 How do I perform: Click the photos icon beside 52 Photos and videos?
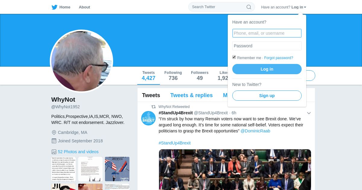54,152
